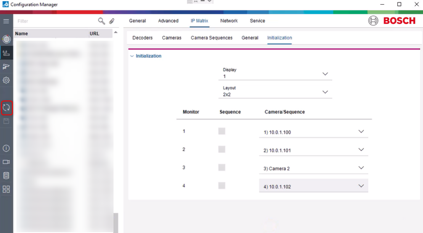Select the My Devices sidebar icon

6,53
